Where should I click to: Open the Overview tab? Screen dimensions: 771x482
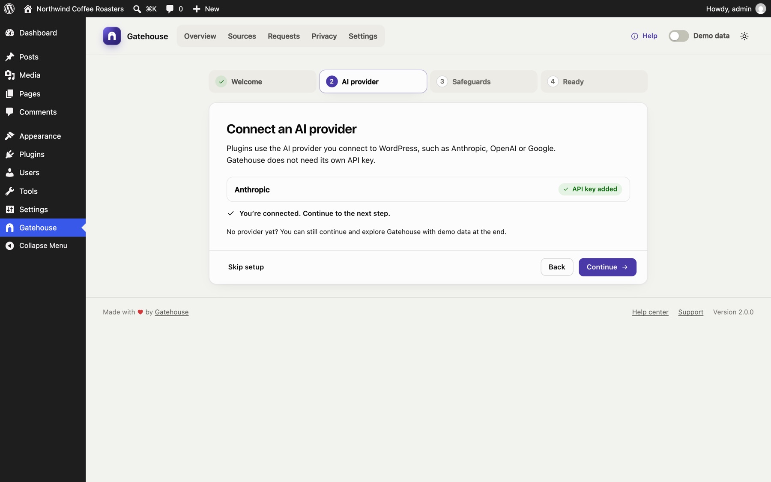(x=200, y=36)
